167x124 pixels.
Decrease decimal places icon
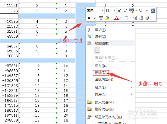click(x=141, y=18)
